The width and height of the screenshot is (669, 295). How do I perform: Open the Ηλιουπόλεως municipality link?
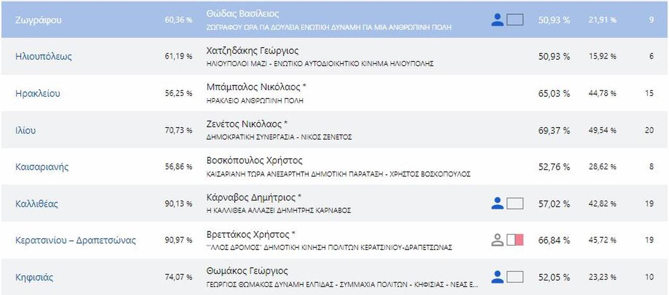click(44, 57)
